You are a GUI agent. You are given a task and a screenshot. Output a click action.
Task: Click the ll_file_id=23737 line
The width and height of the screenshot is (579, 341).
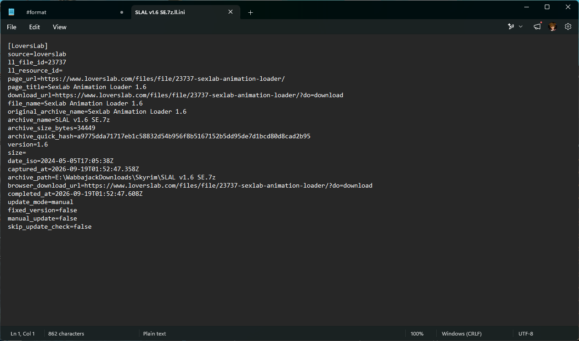point(37,62)
